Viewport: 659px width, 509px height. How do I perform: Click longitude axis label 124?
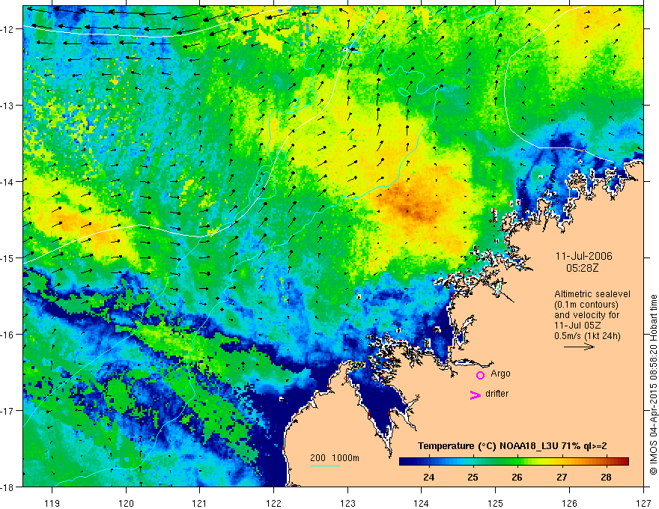click(422, 503)
